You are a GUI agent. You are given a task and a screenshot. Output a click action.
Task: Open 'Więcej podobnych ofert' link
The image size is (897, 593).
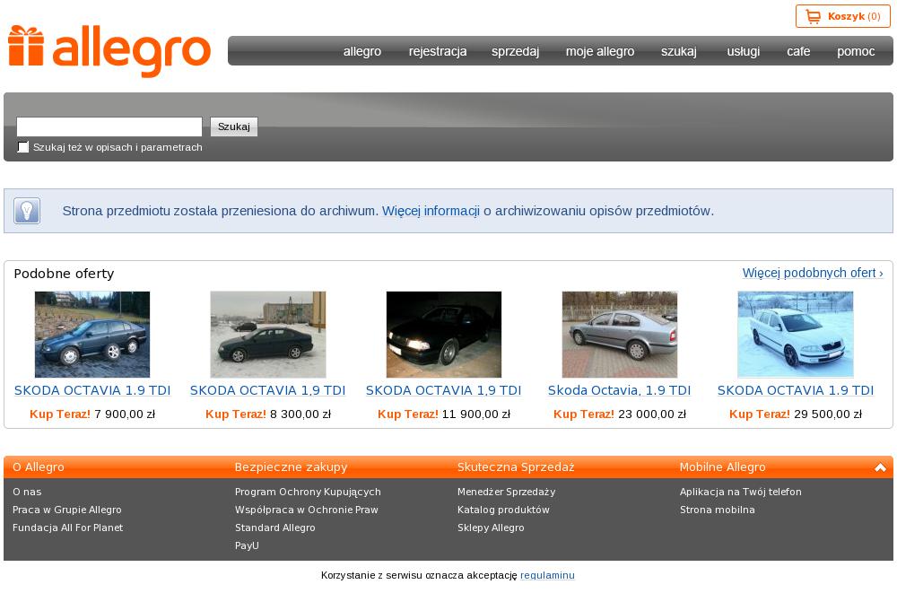click(x=813, y=273)
